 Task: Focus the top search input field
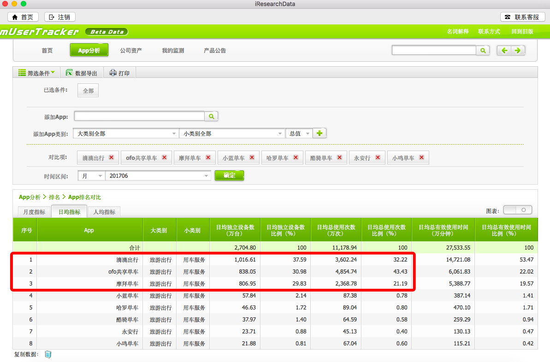point(434,51)
